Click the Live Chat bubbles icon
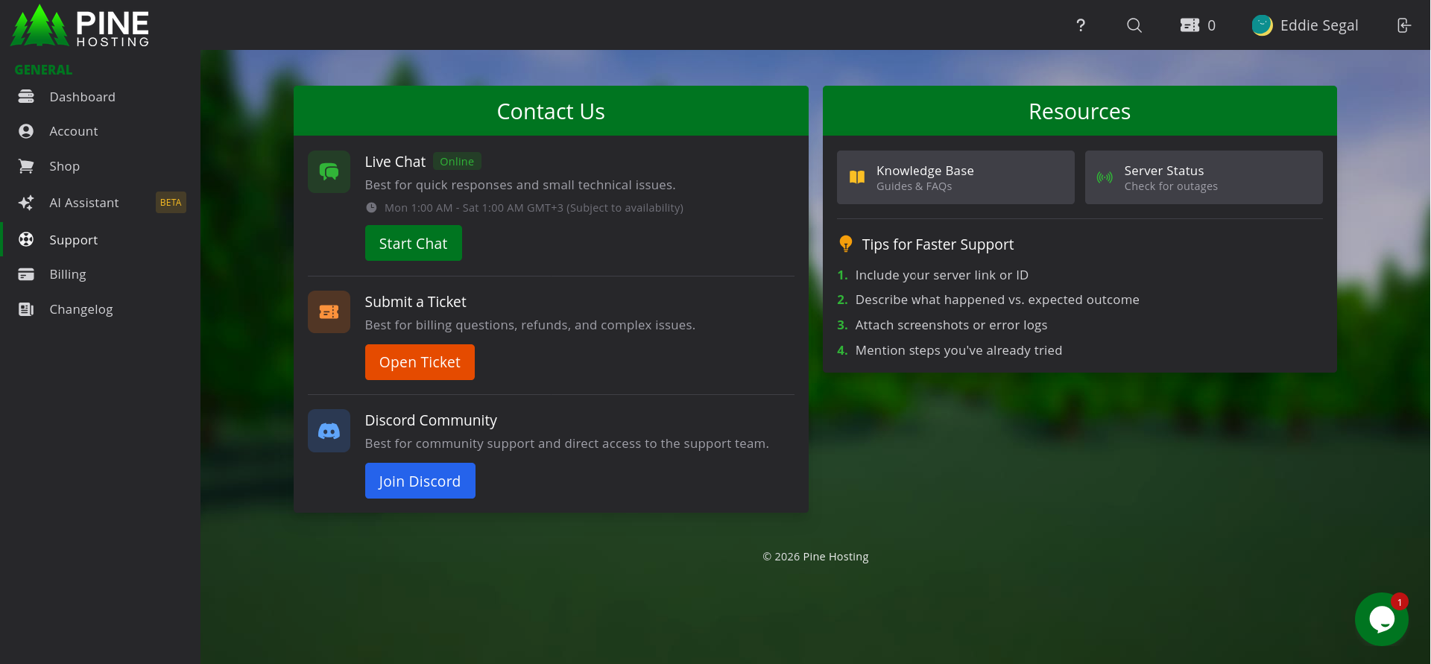 click(x=329, y=172)
